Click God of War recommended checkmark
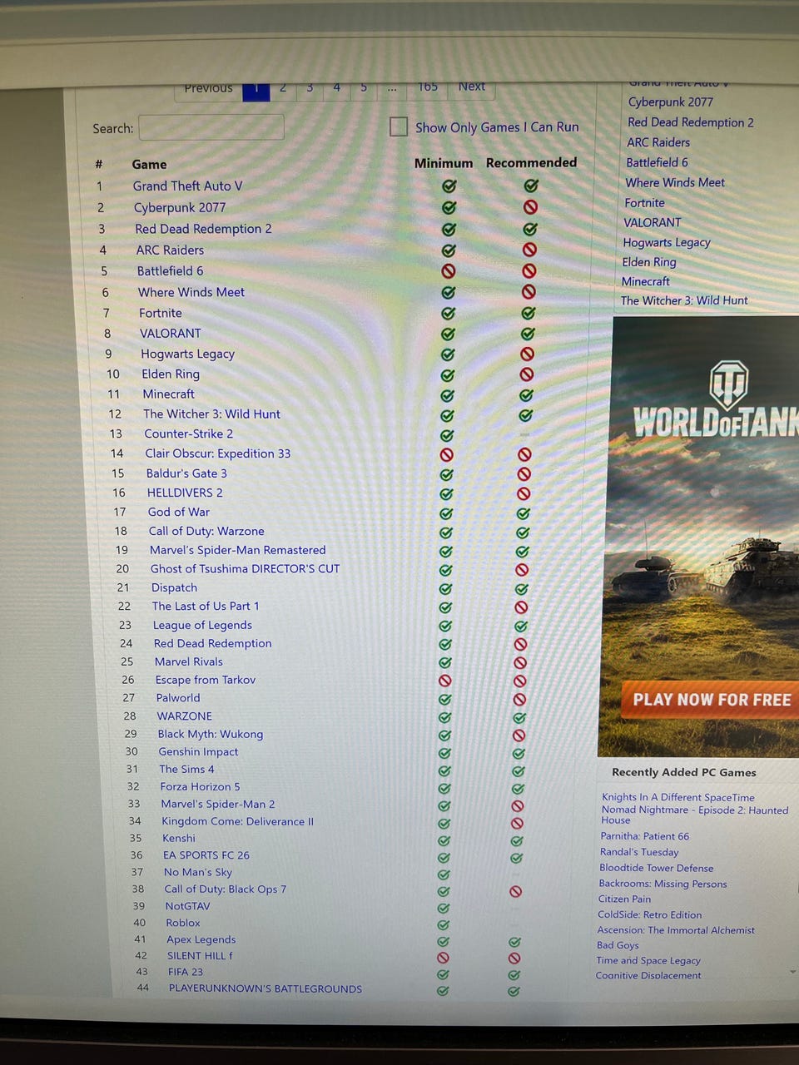 (x=524, y=513)
